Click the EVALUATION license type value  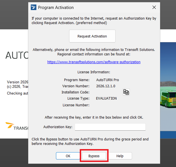coord(106,98)
